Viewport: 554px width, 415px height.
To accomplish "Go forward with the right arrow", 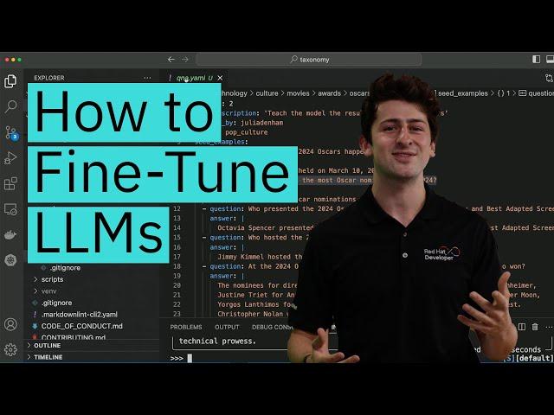I will (185, 60).
